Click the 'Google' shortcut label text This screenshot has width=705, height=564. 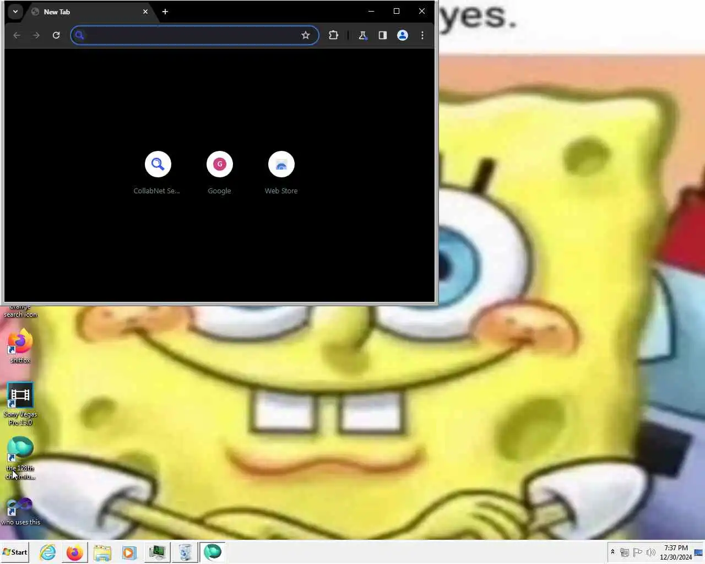pos(219,191)
